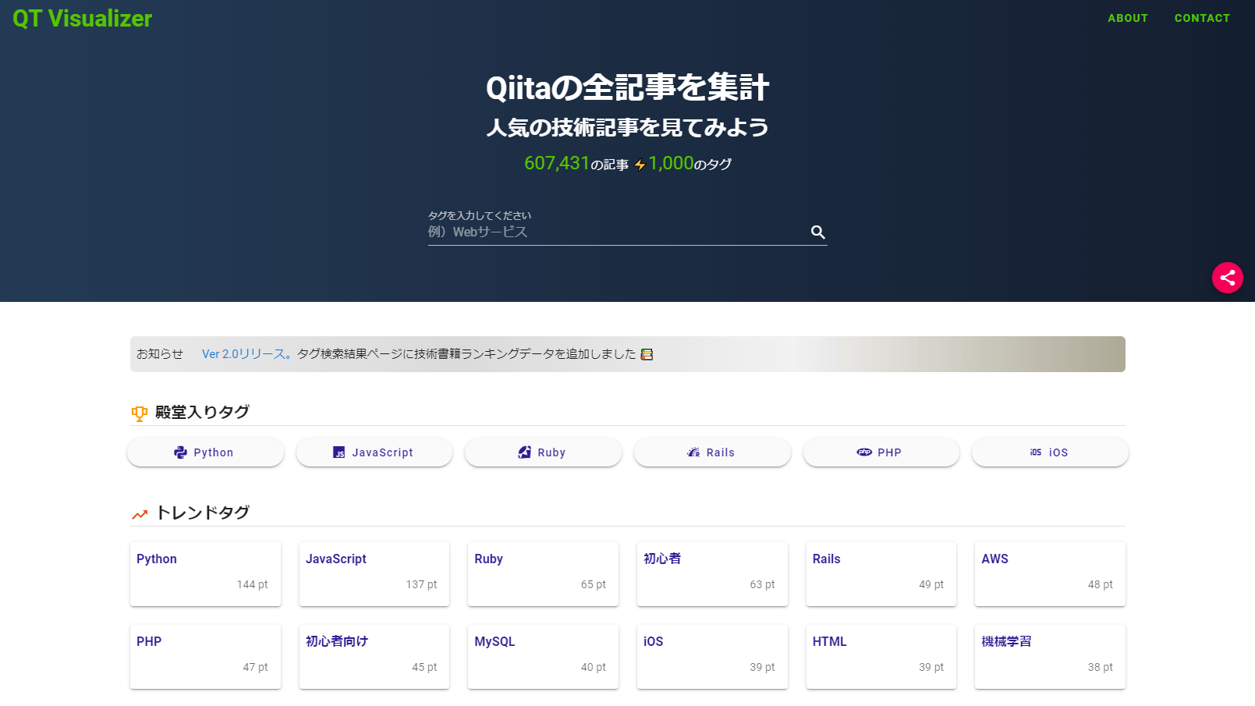Viewport: 1255px width, 706px height.
Task: Click the 607,431 article count text
Action: (x=557, y=163)
